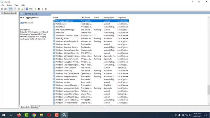210x118 pixels.
Task: Select the Web Account Manager service
Action: tap(91, 30)
